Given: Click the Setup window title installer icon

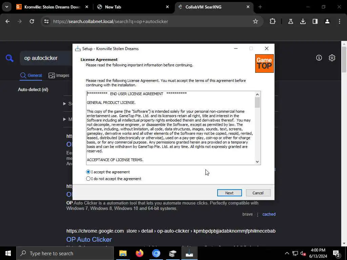Looking at the screenshot, I should click(78, 49).
